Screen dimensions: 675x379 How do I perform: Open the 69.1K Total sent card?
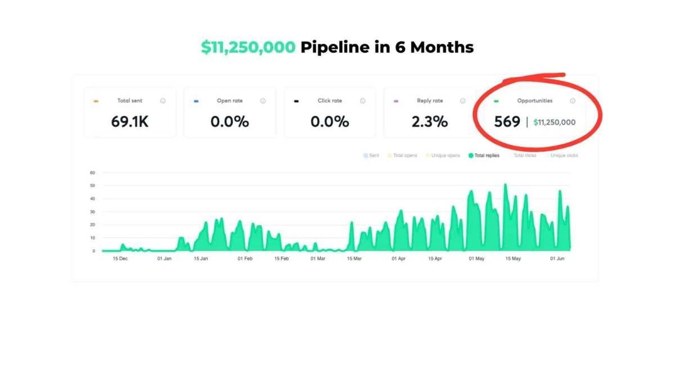coord(130,112)
